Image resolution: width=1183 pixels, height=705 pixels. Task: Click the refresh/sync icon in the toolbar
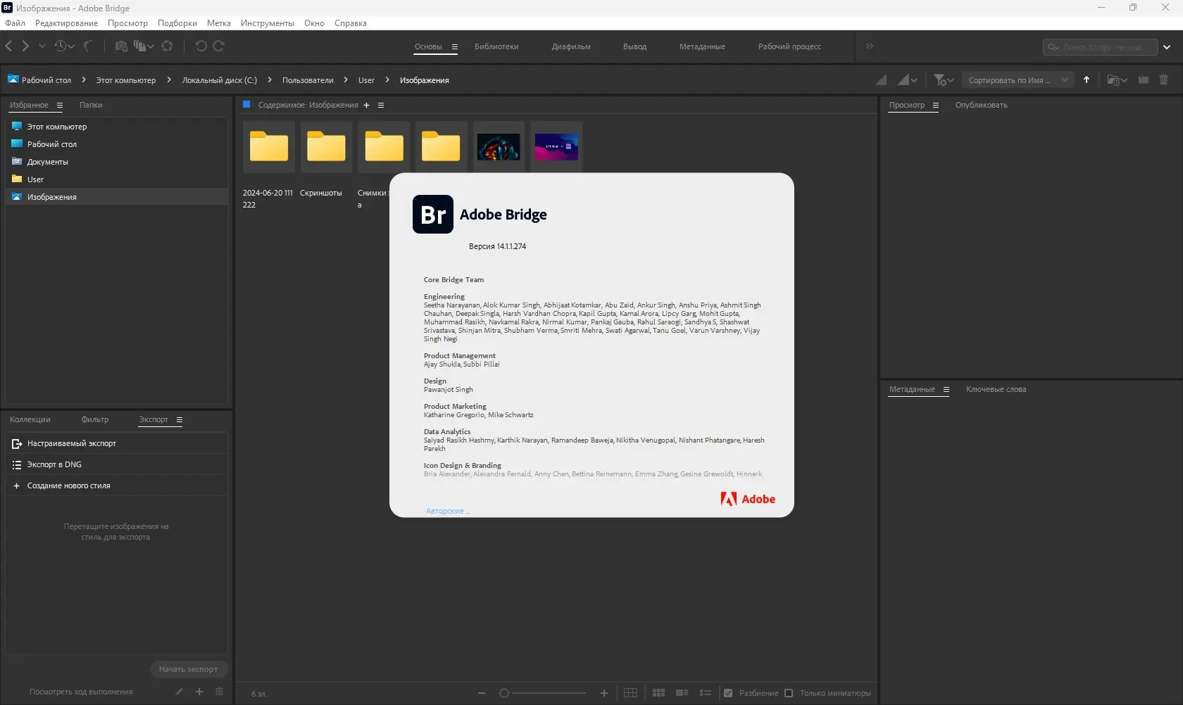167,46
